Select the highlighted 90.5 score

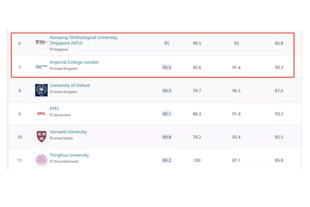167,67
